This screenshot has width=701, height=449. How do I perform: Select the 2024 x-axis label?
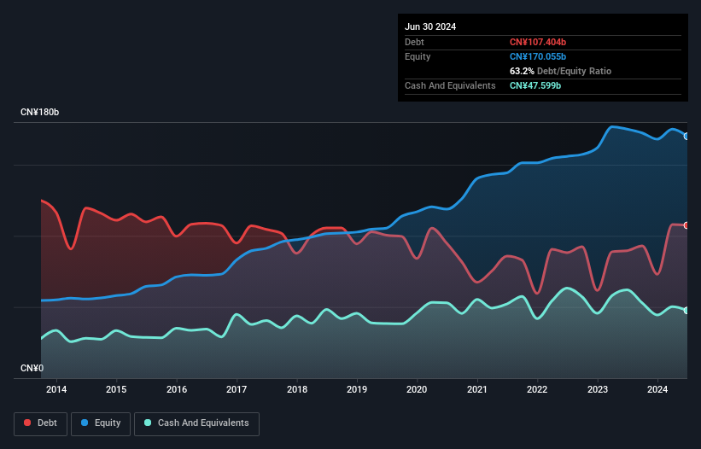coord(657,389)
